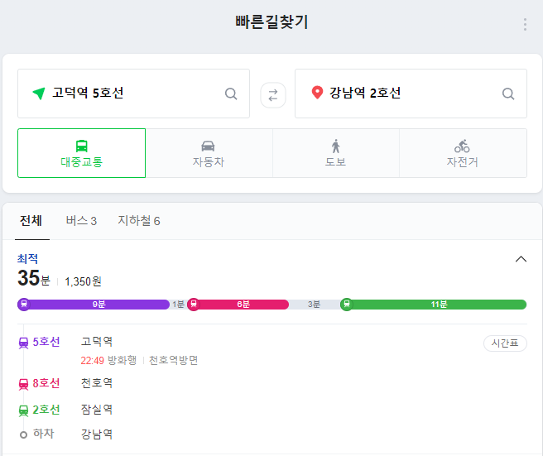Screen dimensions: 543x456
Task: Click 3분 transfer walk segment
Action: 314,305
